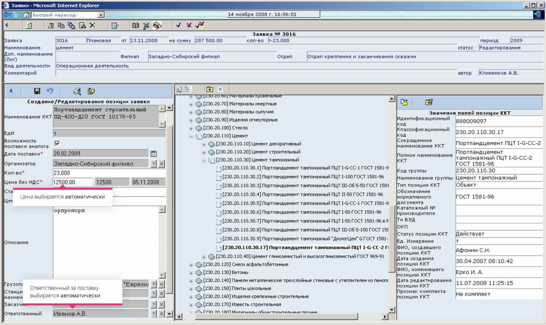Toggle the Возможность поставки аналога checkbox

57,143
